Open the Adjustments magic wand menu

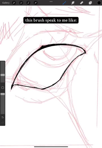click(21, 3)
